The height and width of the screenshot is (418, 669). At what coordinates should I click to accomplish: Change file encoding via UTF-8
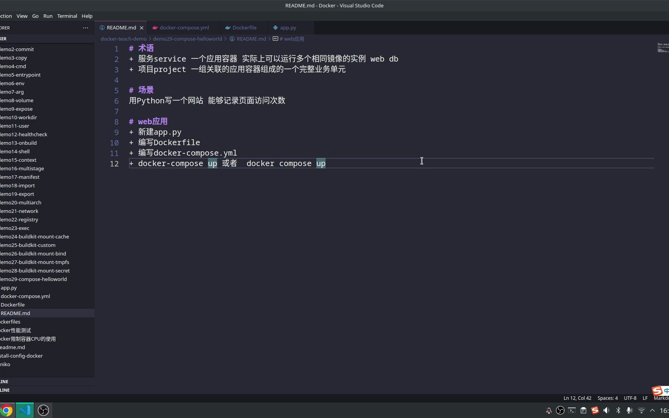coord(630,398)
